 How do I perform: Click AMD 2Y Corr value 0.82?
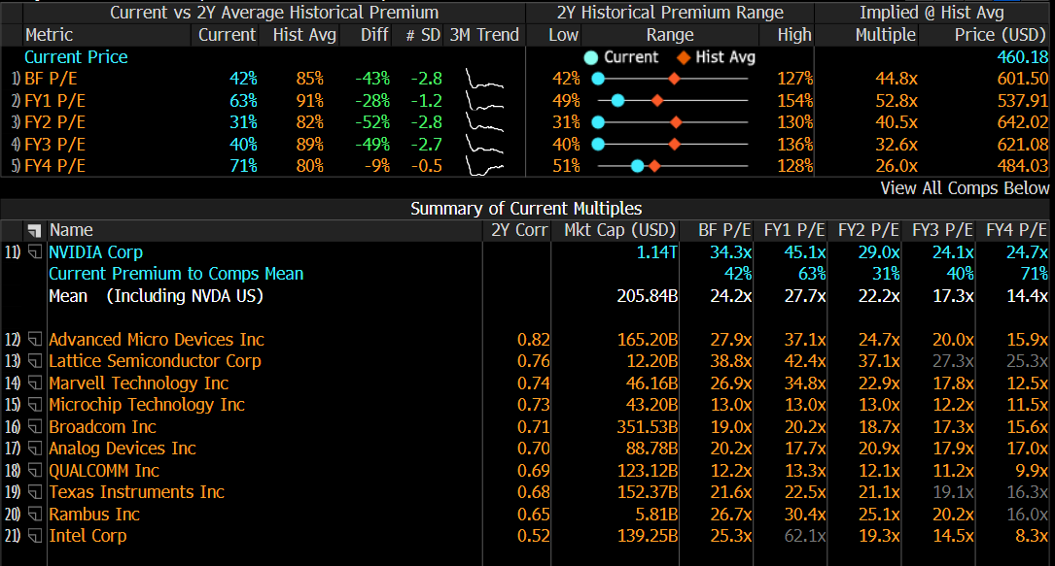pyautogui.click(x=534, y=340)
